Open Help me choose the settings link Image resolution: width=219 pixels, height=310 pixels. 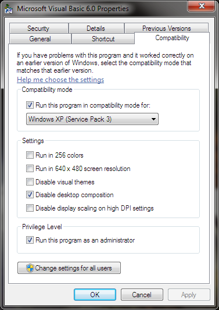(x=60, y=80)
